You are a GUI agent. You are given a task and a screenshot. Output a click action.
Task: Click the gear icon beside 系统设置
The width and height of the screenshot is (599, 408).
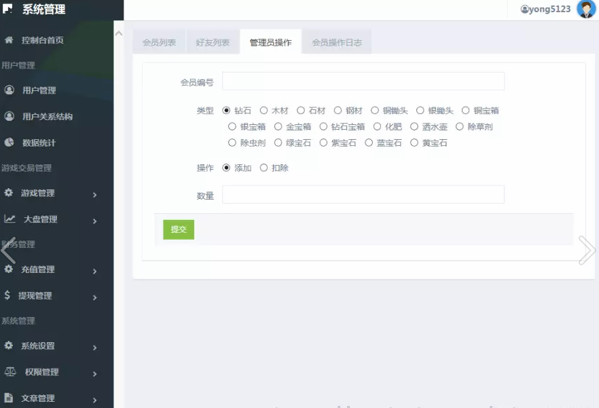point(8,346)
